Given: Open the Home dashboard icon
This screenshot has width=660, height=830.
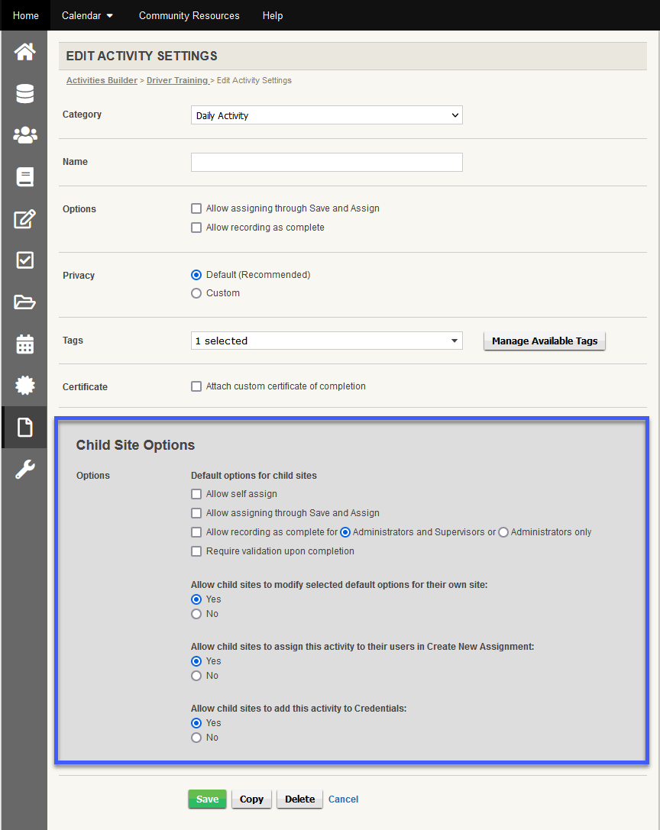Looking at the screenshot, I should click(x=24, y=51).
